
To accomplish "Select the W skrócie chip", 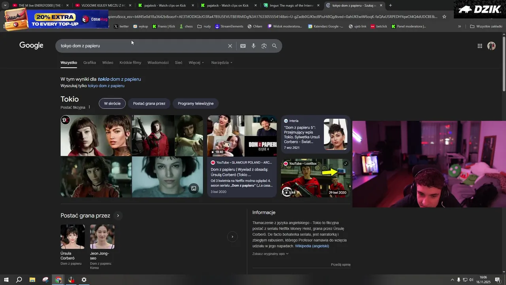I will (112, 103).
